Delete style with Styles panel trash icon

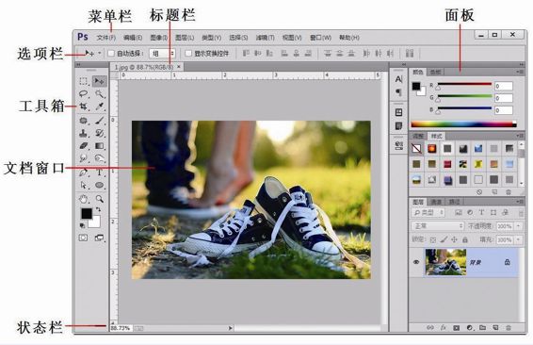(509, 192)
